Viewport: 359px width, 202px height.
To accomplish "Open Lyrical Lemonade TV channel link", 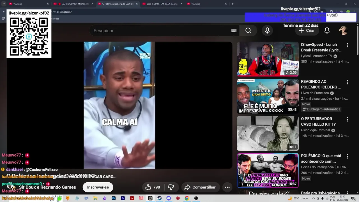I will point(317,56).
